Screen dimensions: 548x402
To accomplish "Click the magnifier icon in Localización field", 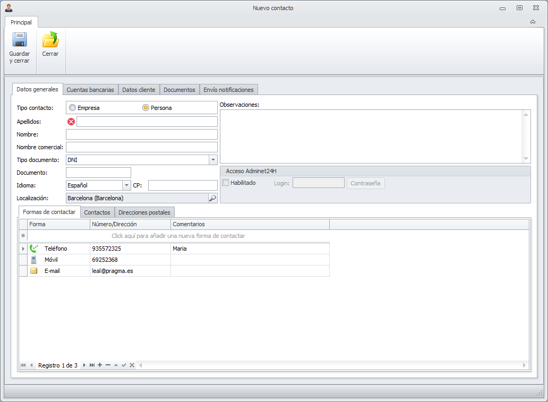I will [212, 198].
